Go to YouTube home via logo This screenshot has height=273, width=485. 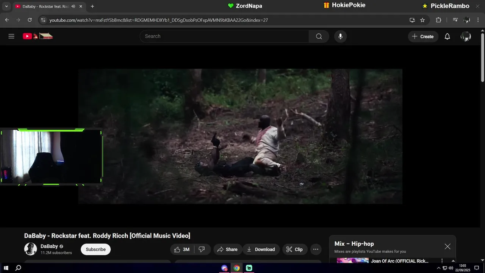pos(38,36)
